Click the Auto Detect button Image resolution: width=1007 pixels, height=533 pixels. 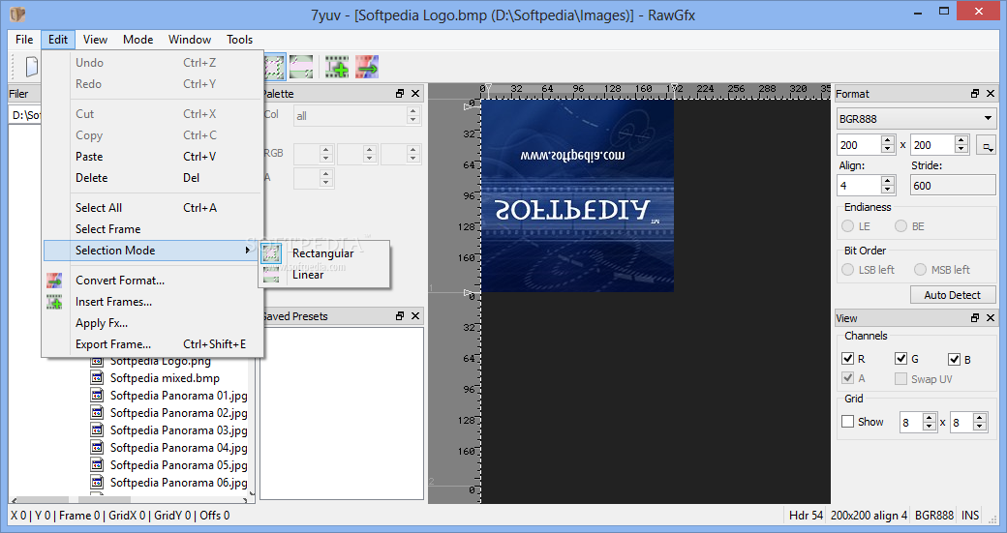click(x=953, y=294)
